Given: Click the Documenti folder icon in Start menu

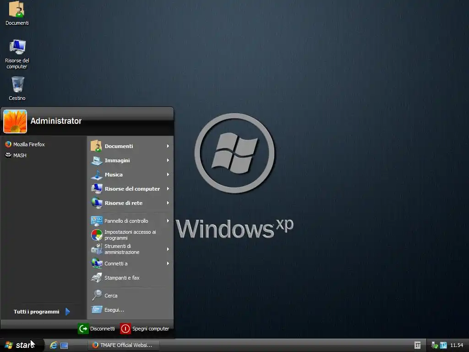Looking at the screenshot, I should click(x=96, y=146).
